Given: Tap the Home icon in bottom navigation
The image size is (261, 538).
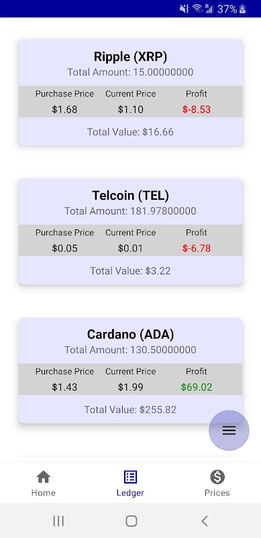Looking at the screenshot, I should [x=44, y=477].
